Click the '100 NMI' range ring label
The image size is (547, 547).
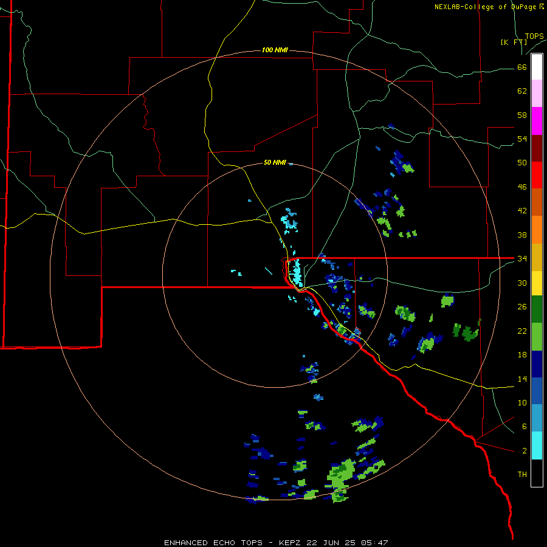pos(275,50)
